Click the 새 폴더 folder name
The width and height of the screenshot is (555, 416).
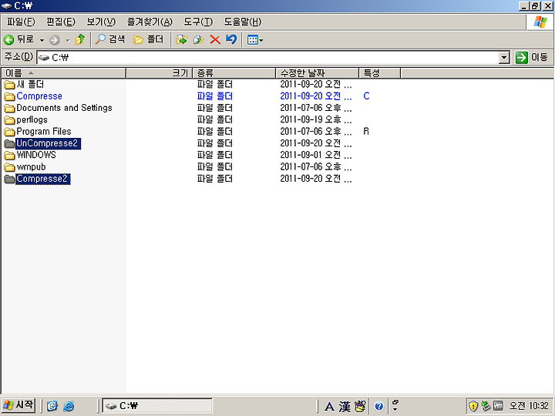(30, 85)
